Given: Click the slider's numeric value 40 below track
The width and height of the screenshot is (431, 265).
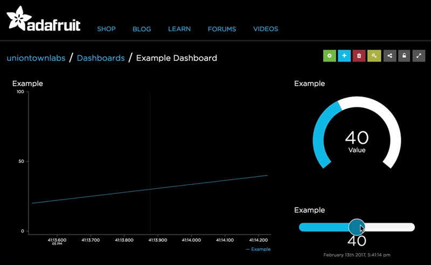Looking at the screenshot, I should 357,241.
